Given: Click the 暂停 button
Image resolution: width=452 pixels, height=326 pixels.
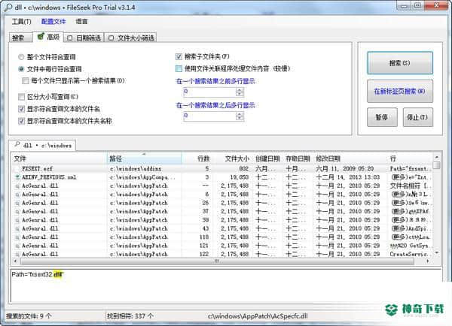Looking at the screenshot, I should coord(382,117).
